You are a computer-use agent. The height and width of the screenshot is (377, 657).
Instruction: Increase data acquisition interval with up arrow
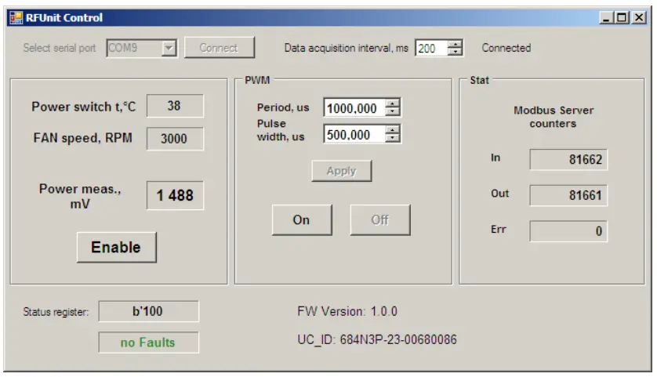455,44
